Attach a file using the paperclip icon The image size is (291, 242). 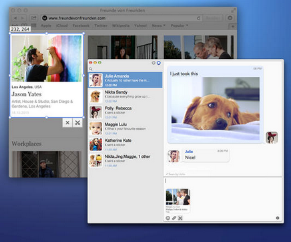(174, 218)
